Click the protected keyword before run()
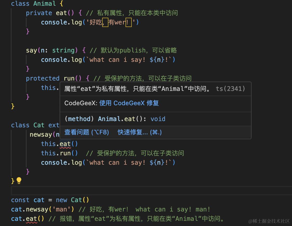 click(x=43, y=78)
